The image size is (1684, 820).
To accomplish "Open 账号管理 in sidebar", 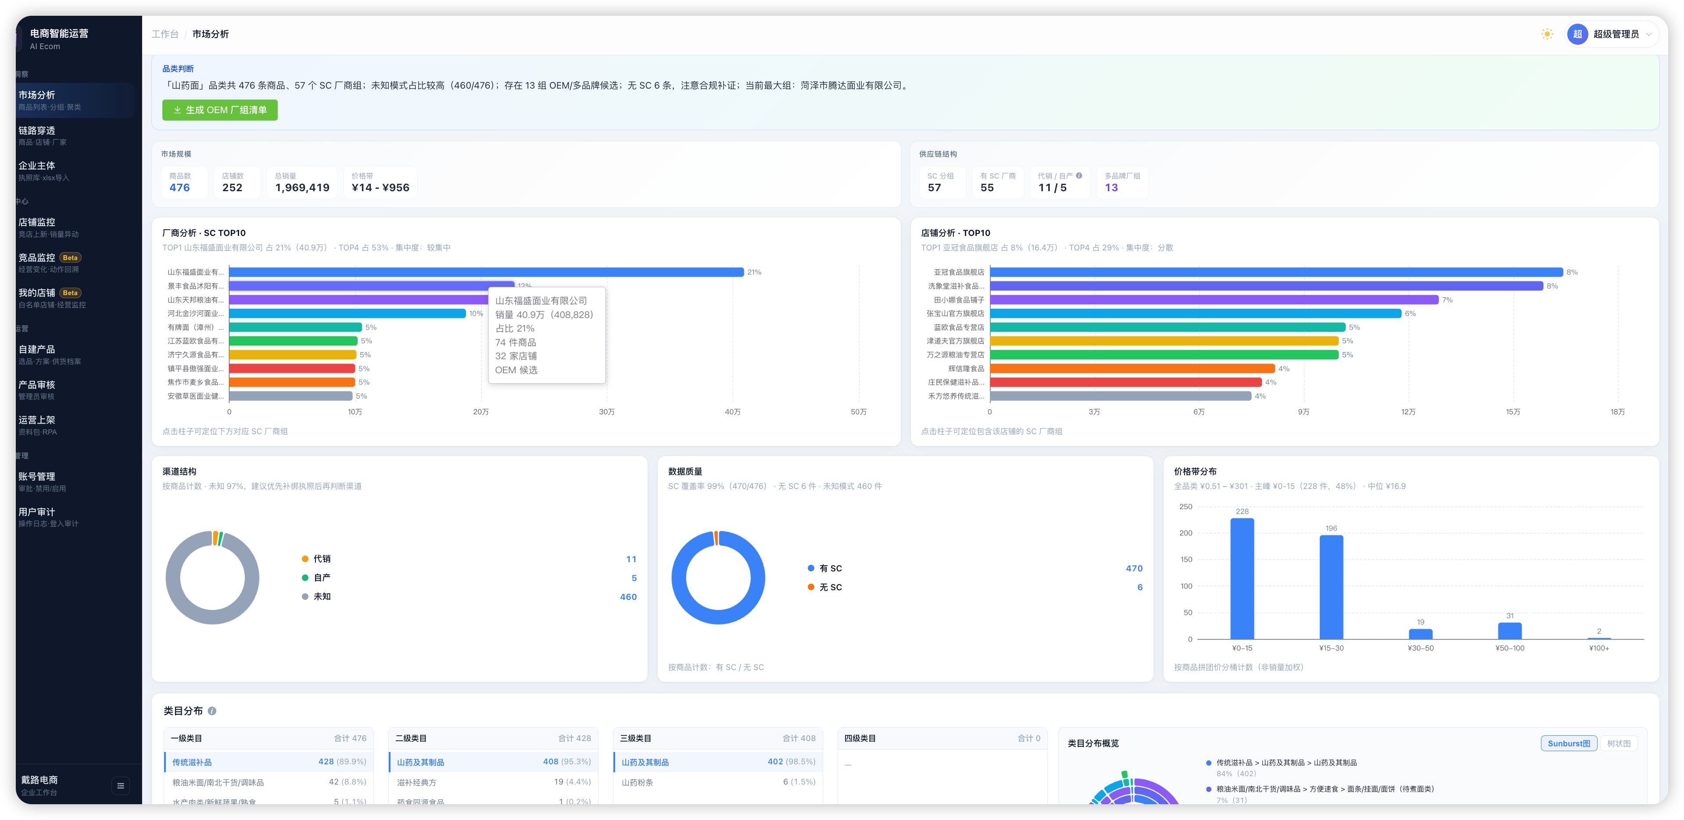I will click(x=75, y=481).
